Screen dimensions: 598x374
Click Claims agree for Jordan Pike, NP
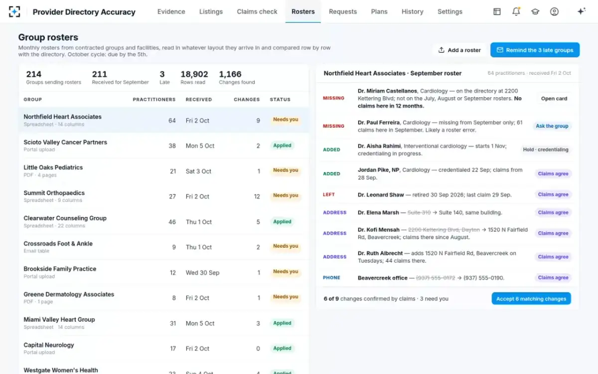[x=553, y=174]
